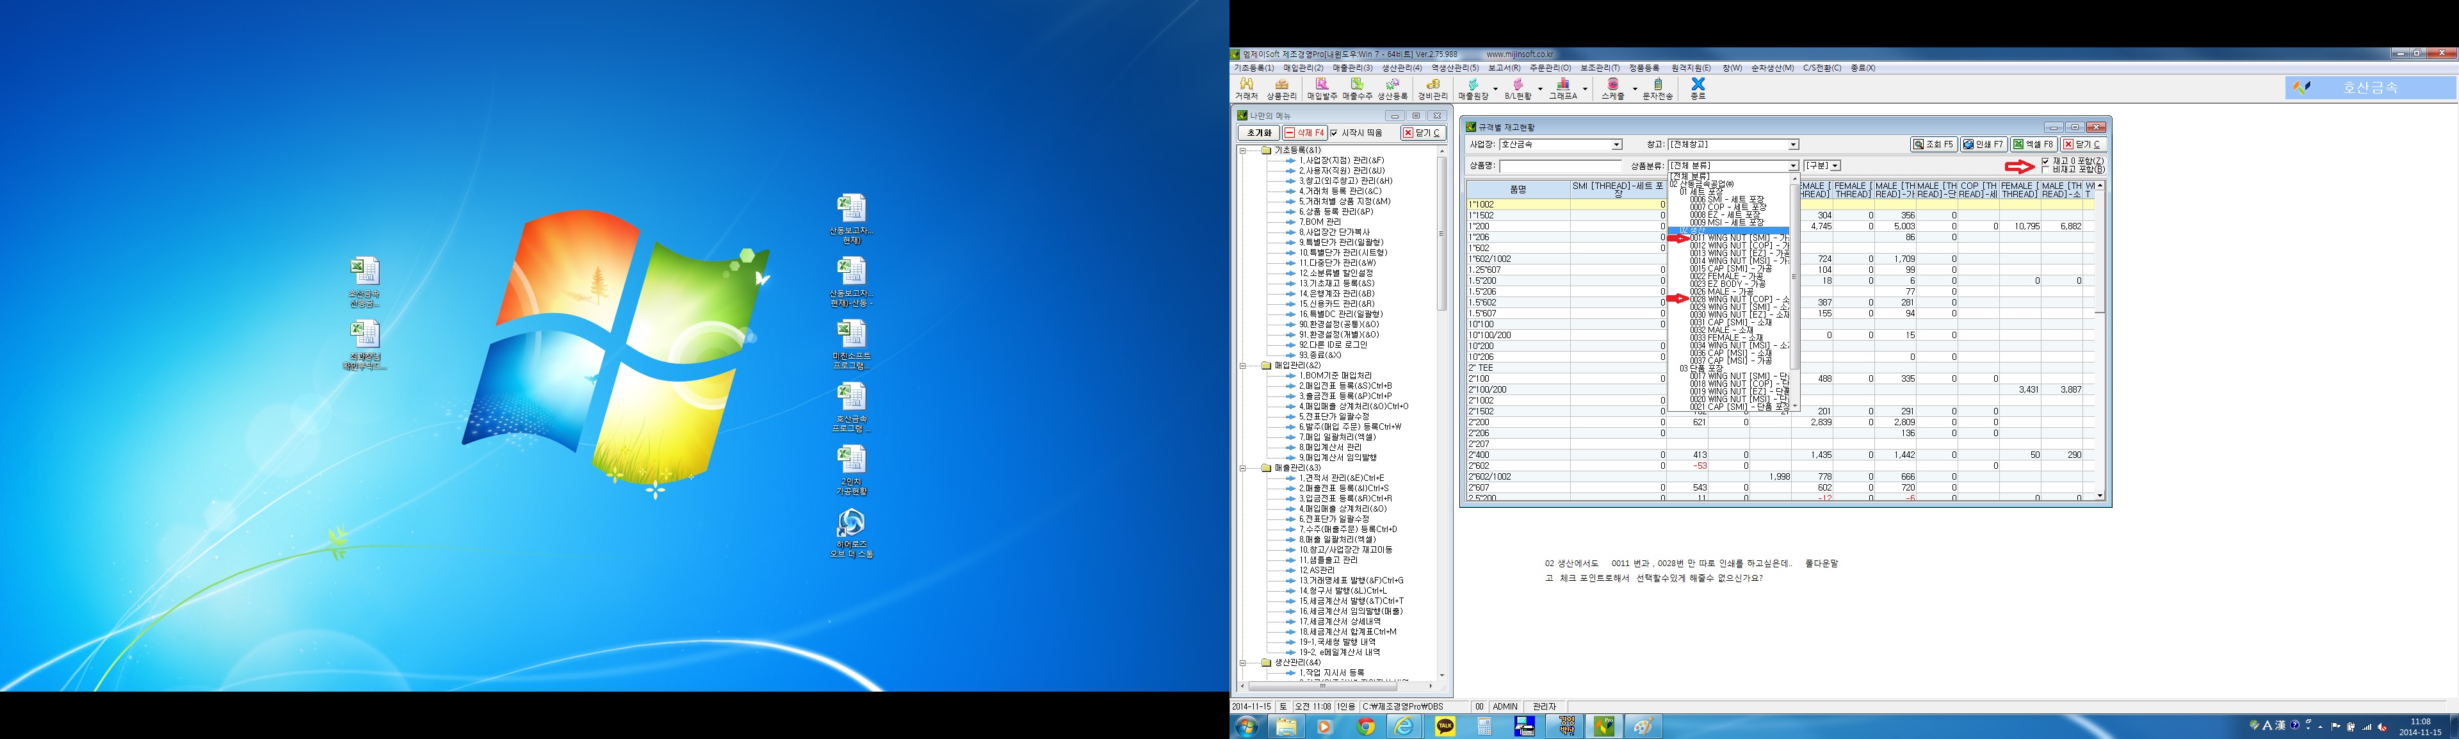
Task: Click the 조회 F5 search button
Action: click(x=1933, y=145)
